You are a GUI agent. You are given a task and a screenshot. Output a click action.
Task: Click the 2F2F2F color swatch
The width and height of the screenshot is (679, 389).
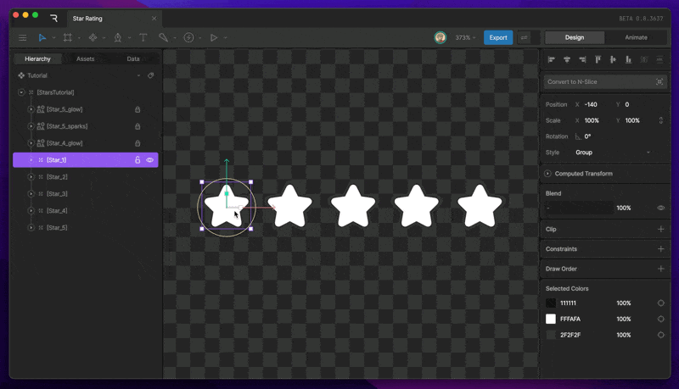[x=550, y=335]
